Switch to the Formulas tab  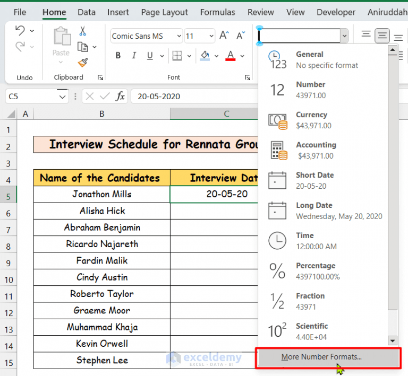coord(217,12)
